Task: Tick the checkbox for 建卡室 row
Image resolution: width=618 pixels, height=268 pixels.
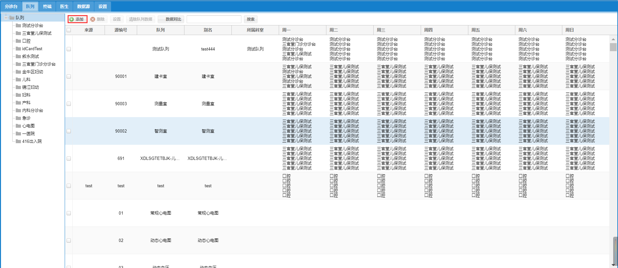Action: point(69,77)
